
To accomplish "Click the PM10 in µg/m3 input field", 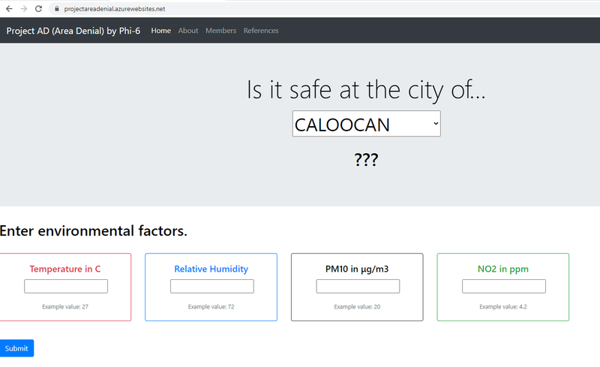I will (x=358, y=286).
